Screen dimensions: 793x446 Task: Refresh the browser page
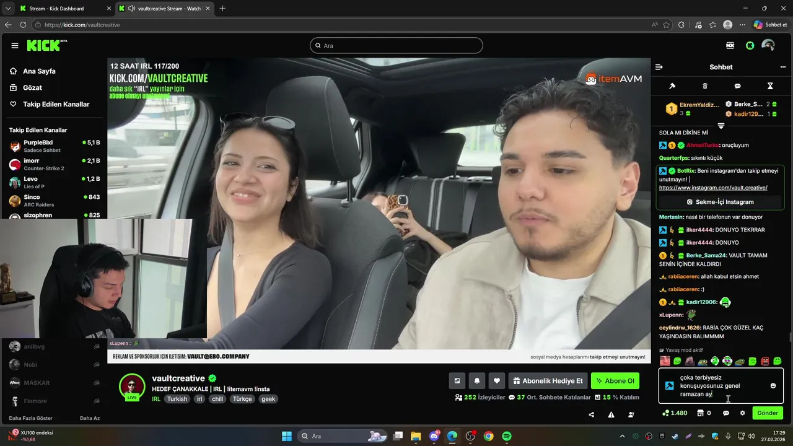click(23, 25)
